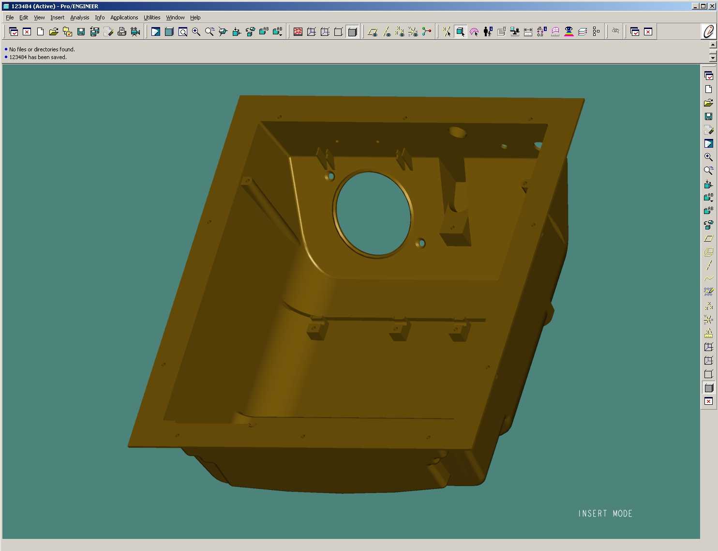The height and width of the screenshot is (551, 718).
Task: Open the Applications menu
Action: 124,17
